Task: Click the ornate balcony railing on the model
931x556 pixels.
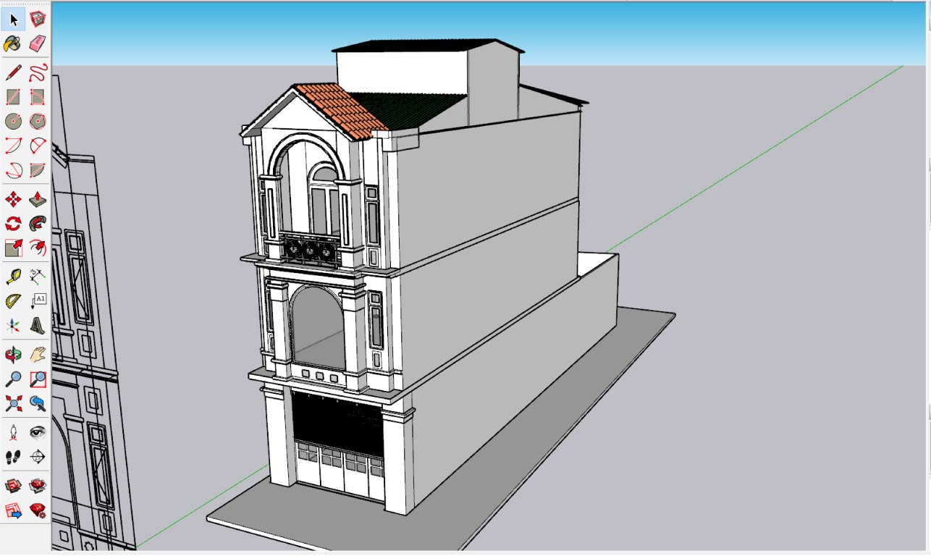Action: point(310,249)
